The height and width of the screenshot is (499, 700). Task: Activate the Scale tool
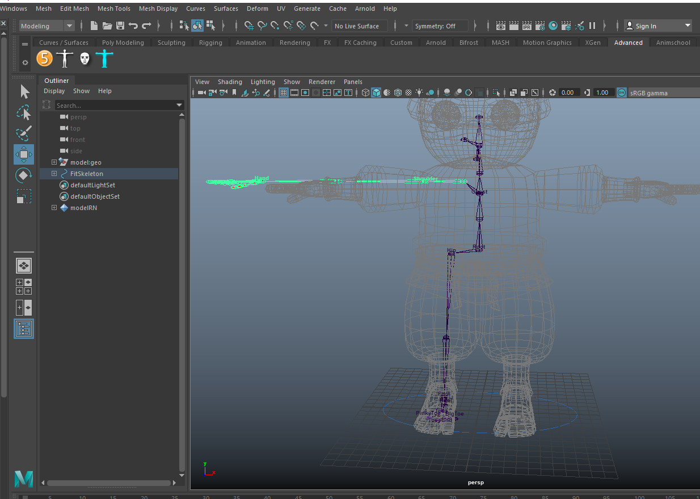tap(24, 196)
